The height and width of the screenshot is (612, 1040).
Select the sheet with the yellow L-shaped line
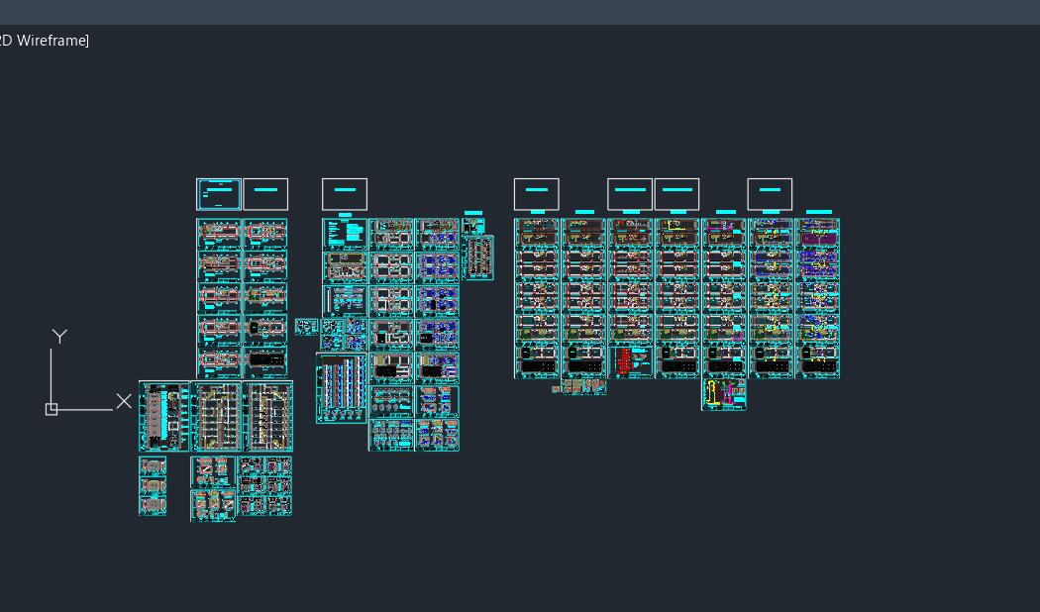pyautogui.click(x=677, y=234)
